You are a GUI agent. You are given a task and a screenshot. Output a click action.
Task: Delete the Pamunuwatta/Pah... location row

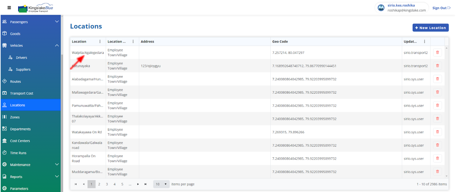(x=437, y=106)
